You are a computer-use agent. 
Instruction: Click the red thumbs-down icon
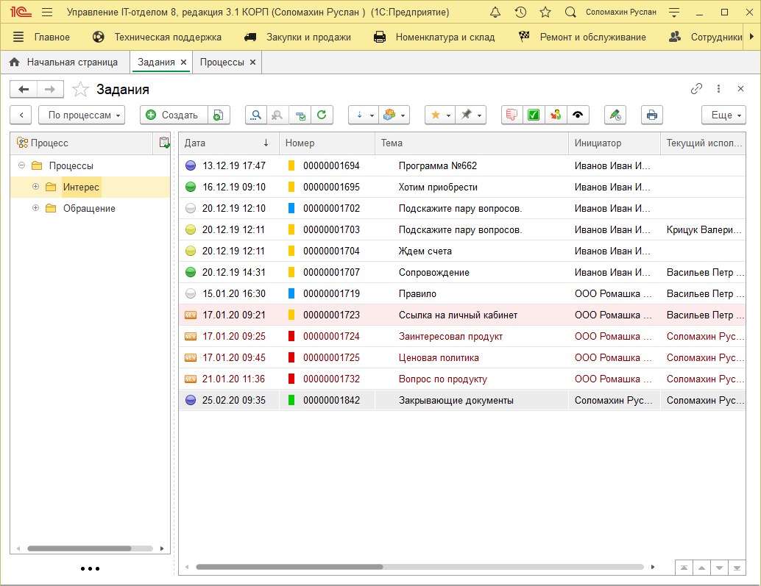click(x=512, y=115)
